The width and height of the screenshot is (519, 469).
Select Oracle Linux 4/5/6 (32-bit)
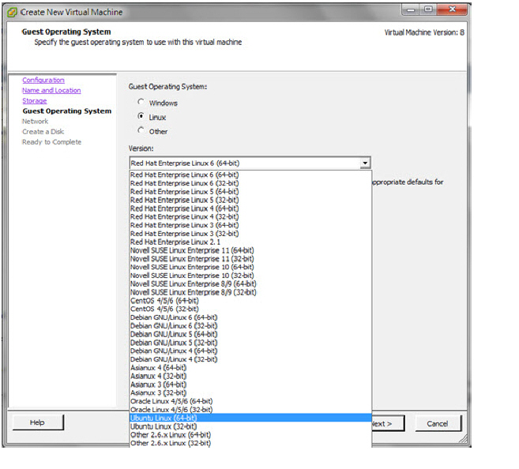point(250,410)
